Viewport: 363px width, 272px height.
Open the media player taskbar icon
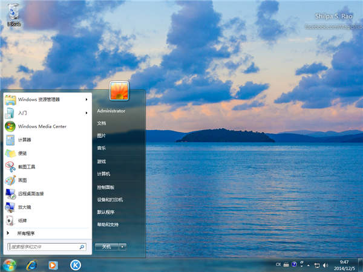click(53, 265)
